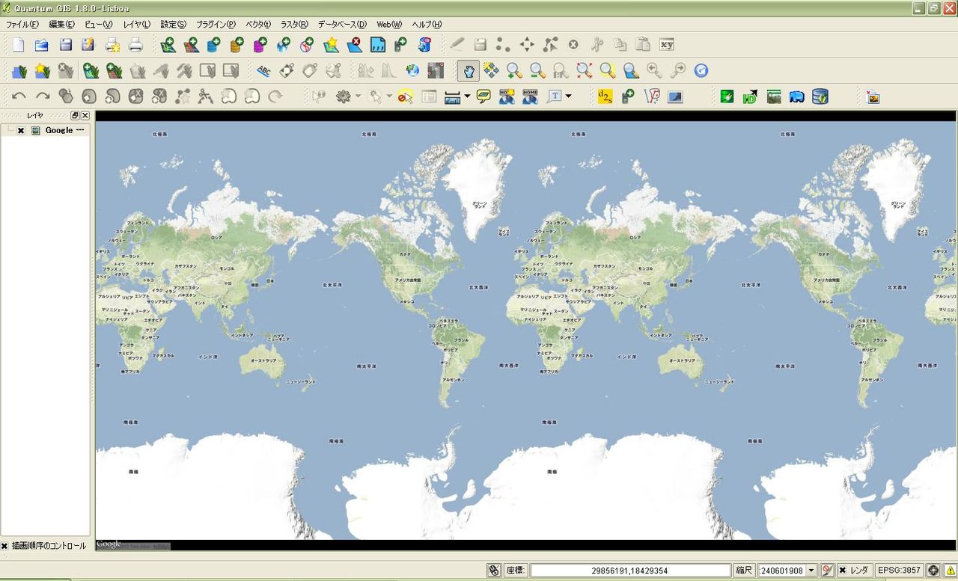The height and width of the screenshot is (581, 958).
Task: Open the Web(W) menu
Action: pos(389,25)
